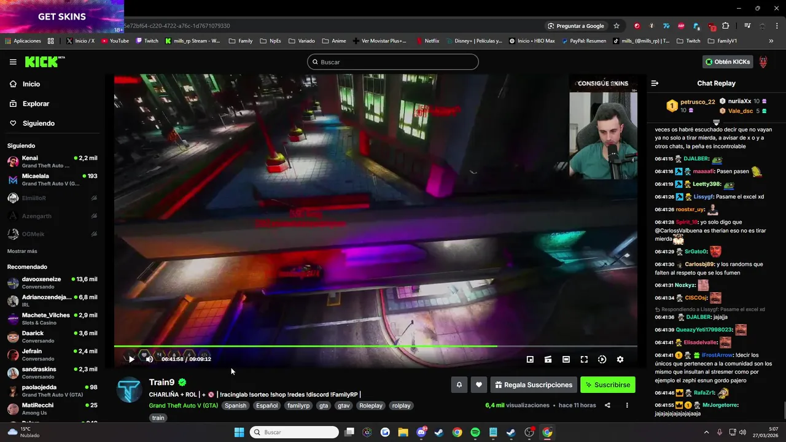Open Discord from the taskbar
This screenshot has width=786, height=442.
(421, 432)
